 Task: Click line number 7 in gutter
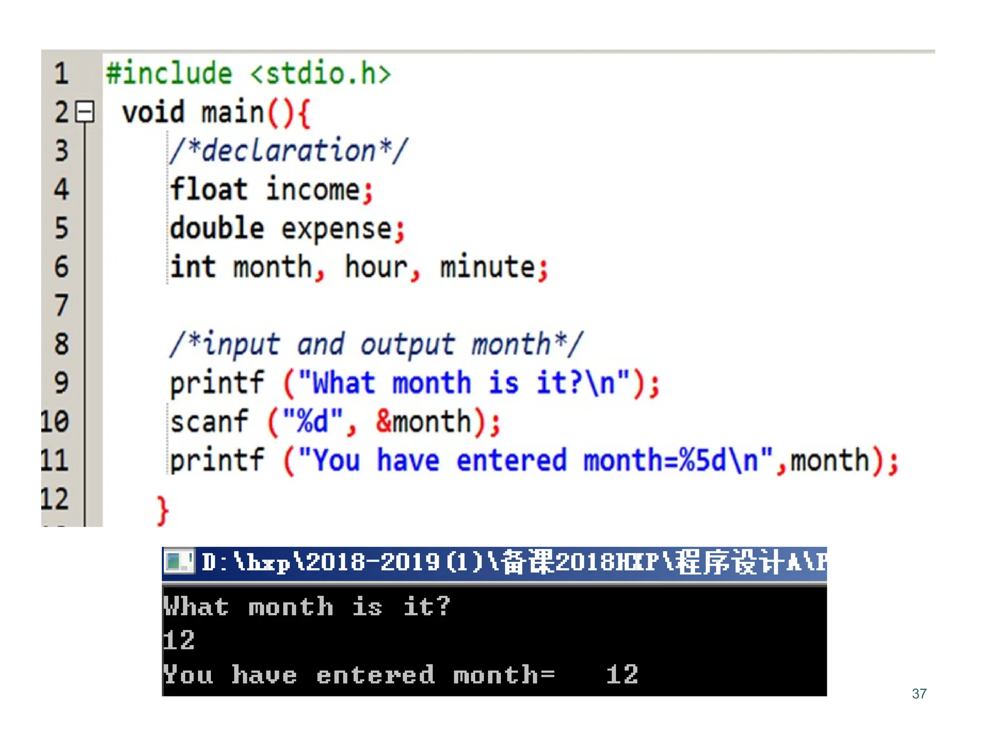pyautogui.click(x=61, y=305)
